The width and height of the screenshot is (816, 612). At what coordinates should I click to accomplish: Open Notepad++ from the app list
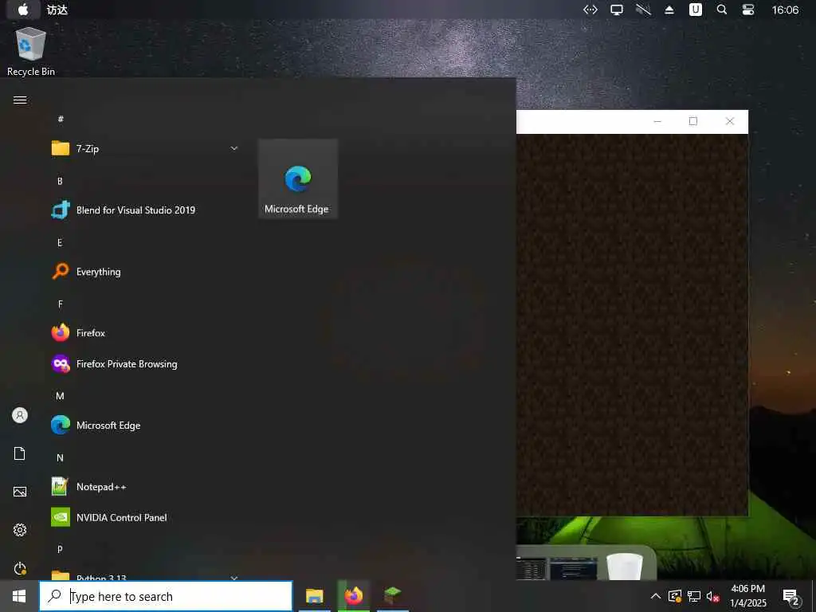tap(145, 487)
